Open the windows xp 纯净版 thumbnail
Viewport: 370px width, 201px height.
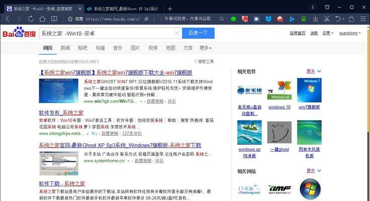point(249,132)
